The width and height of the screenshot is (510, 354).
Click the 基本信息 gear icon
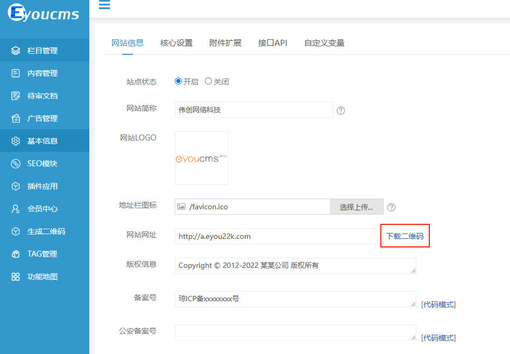pyautogui.click(x=16, y=141)
